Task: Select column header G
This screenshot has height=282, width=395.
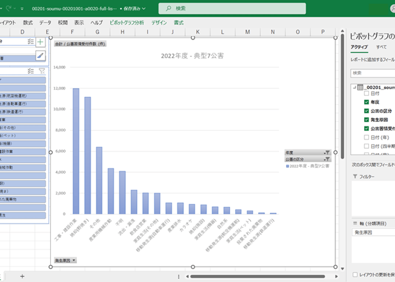Action: coord(97,32)
